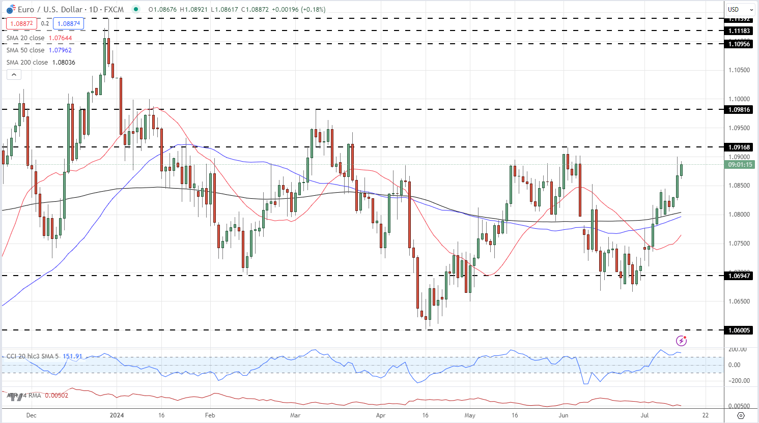Open the USD currency dropdown

click(740, 9)
